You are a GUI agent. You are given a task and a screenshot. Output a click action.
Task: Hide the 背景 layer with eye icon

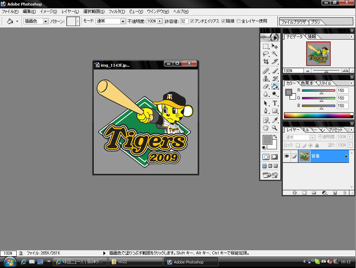pos(287,156)
